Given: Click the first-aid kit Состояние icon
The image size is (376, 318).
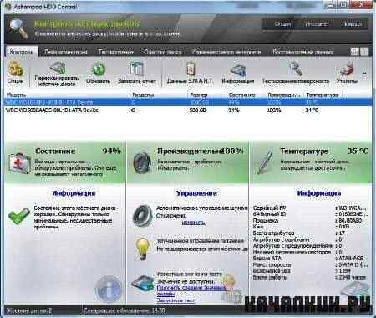Looking at the screenshot, I should pyautogui.click(x=19, y=163).
